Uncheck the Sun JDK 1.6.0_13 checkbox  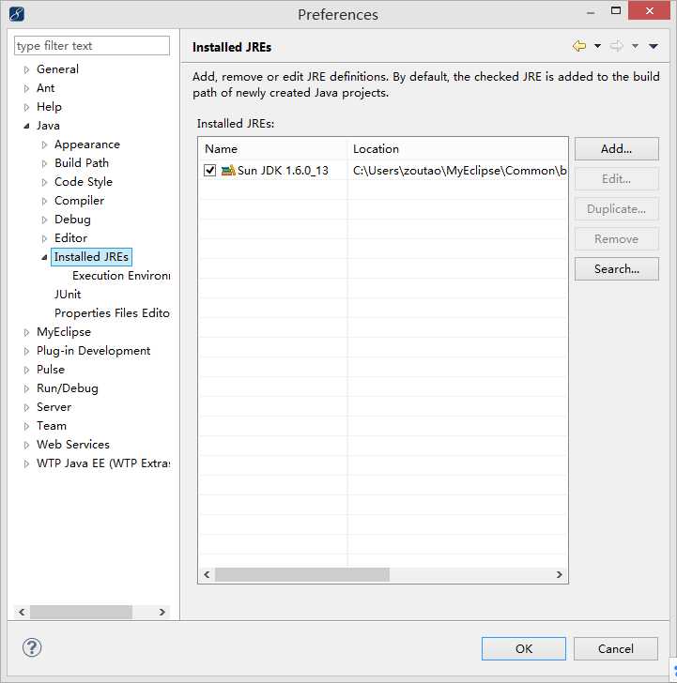209,171
